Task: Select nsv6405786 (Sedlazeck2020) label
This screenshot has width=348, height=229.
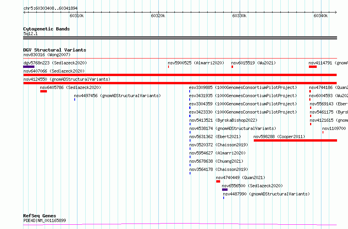Action: [70, 87]
